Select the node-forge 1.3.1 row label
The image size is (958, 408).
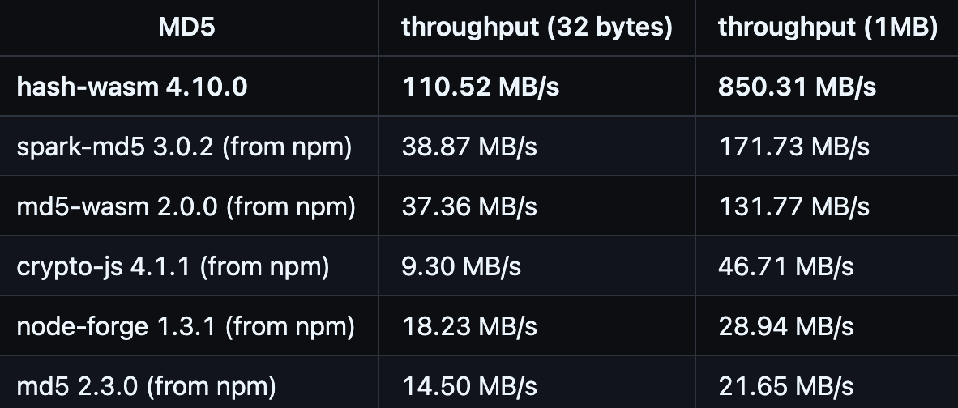[186, 326]
